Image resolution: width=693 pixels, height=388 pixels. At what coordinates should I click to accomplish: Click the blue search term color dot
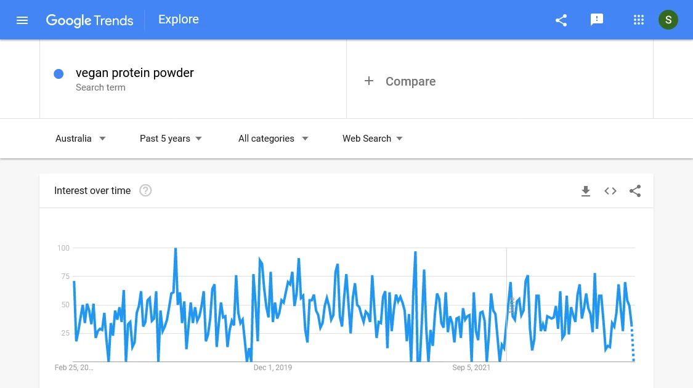[x=59, y=74]
